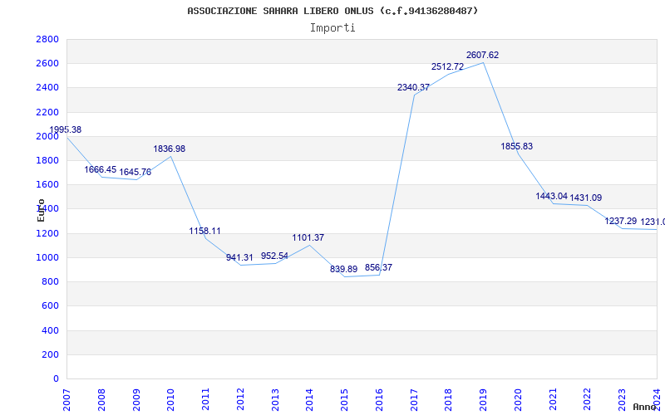The height and width of the screenshot is (415, 665).
Task: Select the x-axis year 2023
Action: coord(623,400)
